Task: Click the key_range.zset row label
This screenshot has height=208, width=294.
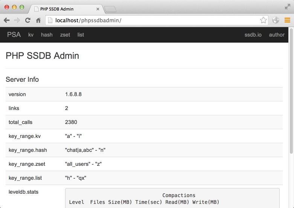Action: coord(27,164)
